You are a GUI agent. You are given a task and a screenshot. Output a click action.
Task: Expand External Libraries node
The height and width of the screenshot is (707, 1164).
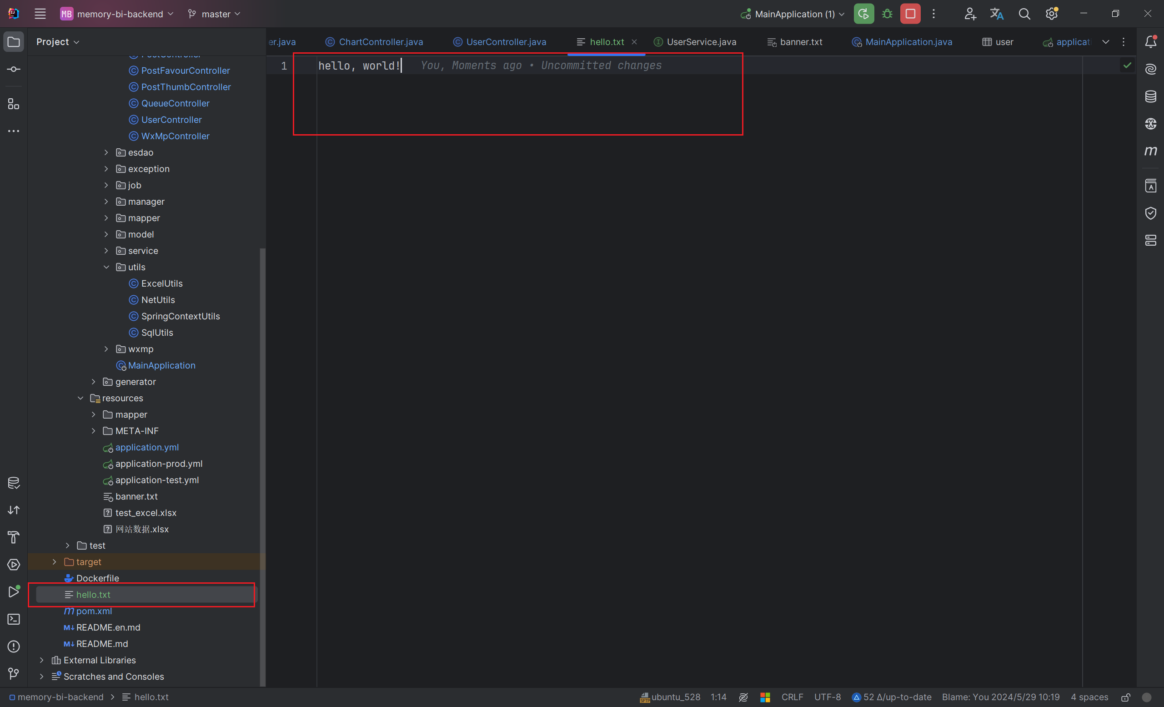[41, 660]
